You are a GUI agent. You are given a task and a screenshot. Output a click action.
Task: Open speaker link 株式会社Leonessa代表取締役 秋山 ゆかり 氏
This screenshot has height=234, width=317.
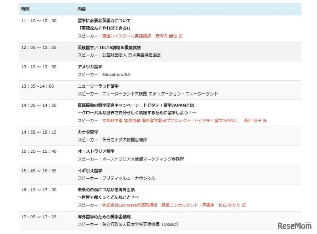[174, 205]
